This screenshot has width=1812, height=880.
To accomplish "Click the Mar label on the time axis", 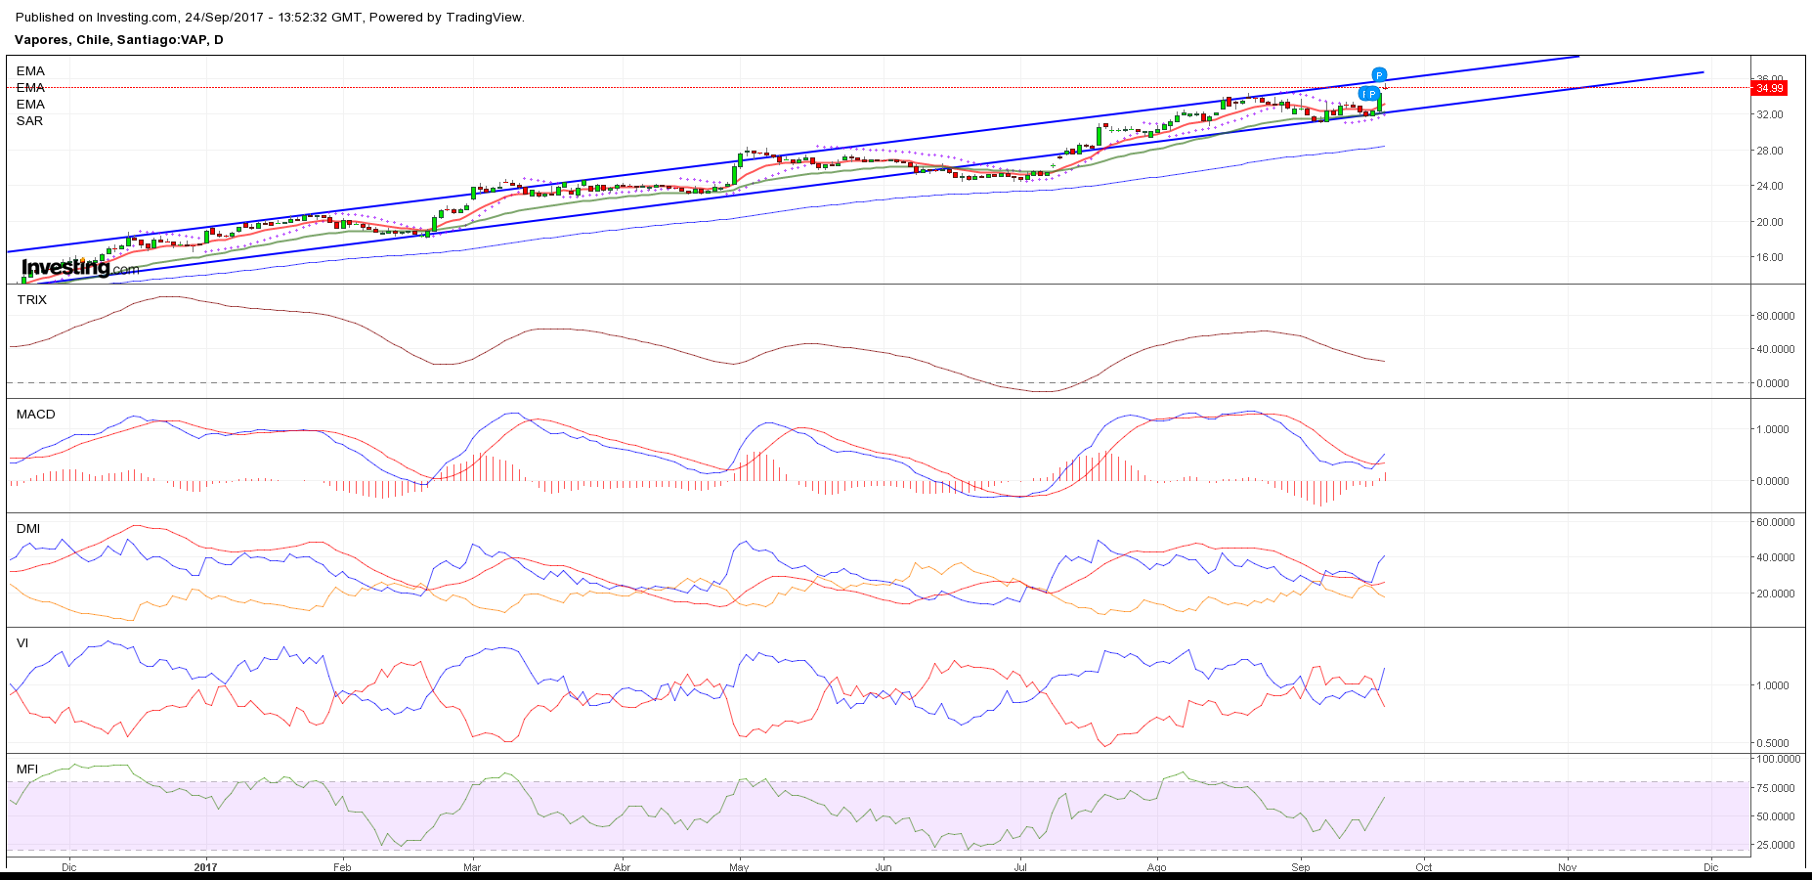I will coord(472,867).
